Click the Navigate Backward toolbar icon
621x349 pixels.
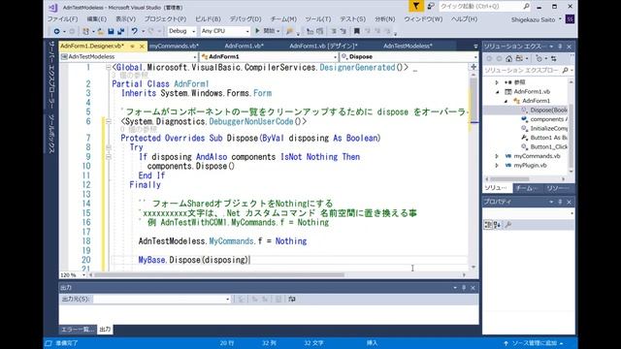pos(56,31)
